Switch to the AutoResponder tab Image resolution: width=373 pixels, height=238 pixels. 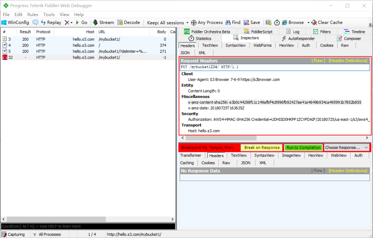click(298, 38)
